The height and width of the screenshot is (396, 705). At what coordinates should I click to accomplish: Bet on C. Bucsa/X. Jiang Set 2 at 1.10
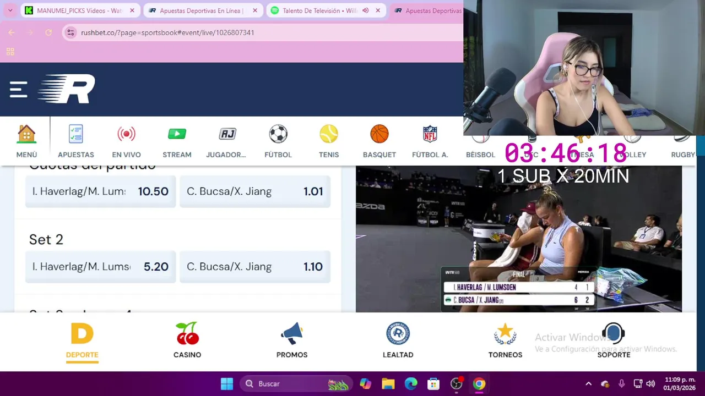coord(255,267)
